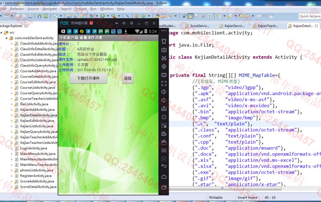Click the Nox Android back arrow icon
Screen dimensions: 321x202
(x=164, y=166)
